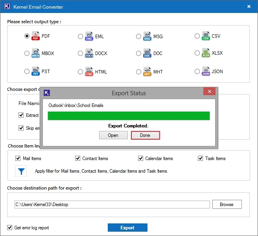
Task: Click the PST file format icon
Action: pos(35,71)
